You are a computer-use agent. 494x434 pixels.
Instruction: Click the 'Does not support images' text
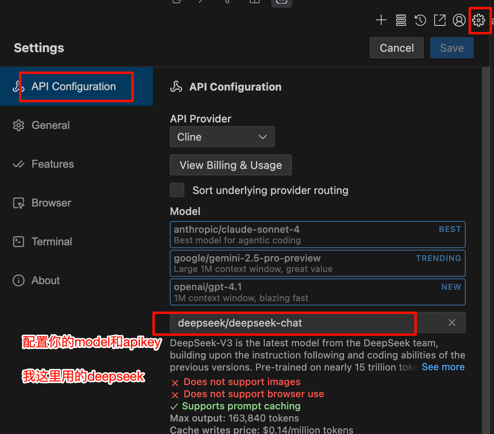242,382
